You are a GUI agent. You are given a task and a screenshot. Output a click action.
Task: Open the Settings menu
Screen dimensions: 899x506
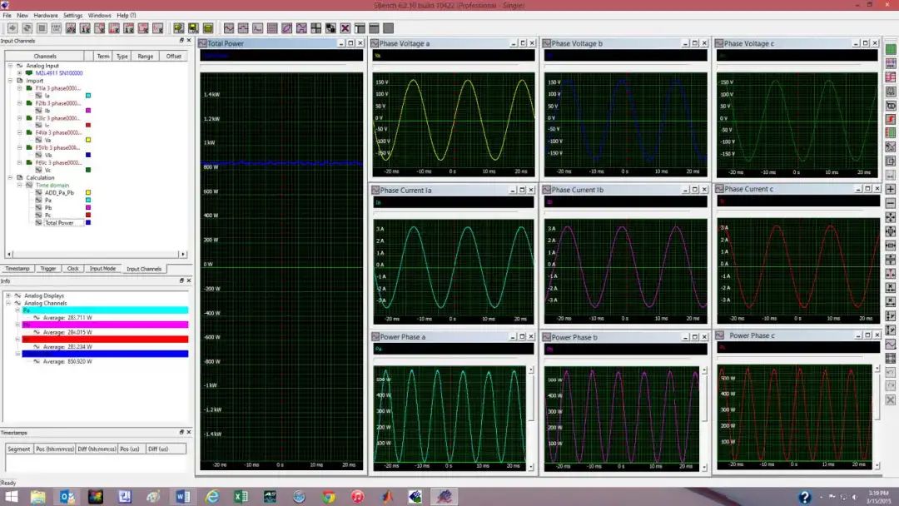[x=72, y=14]
